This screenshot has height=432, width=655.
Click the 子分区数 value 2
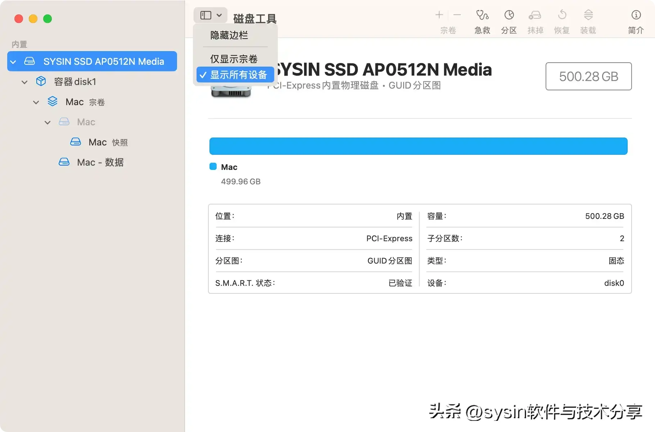click(x=622, y=238)
